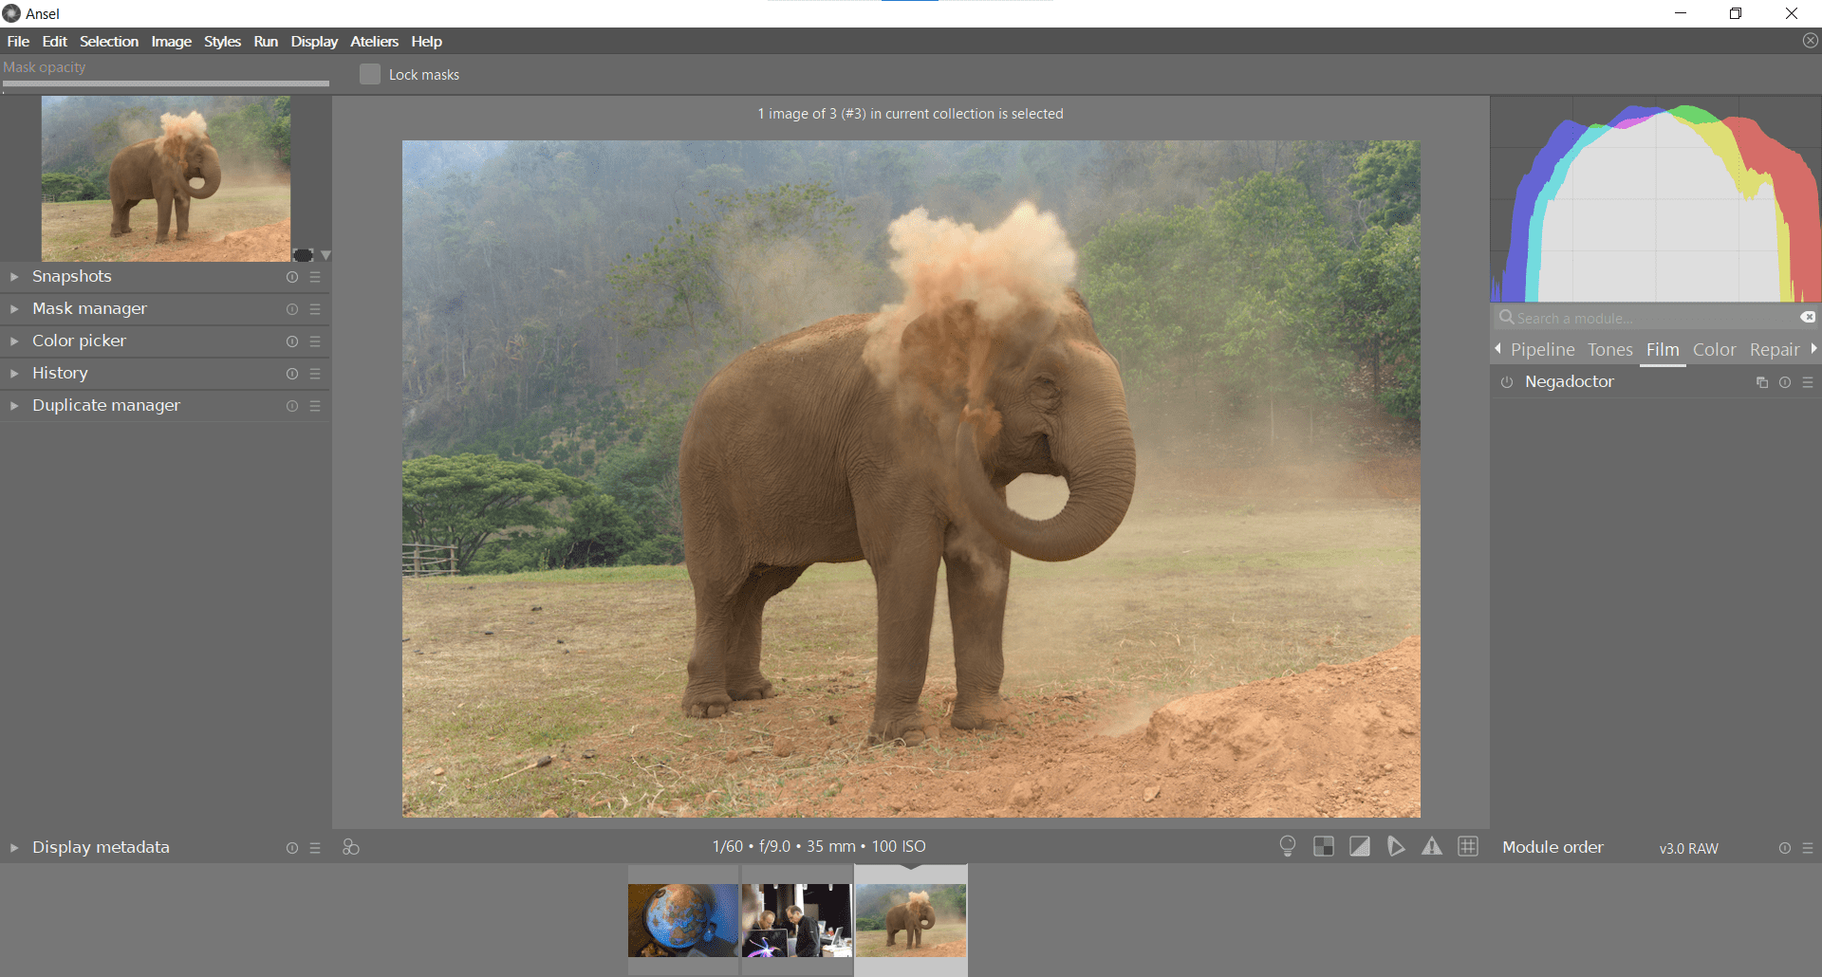The width and height of the screenshot is (1822, 977).
Task: Toggle the gamut check warning icon
Action: (1432, 846)
